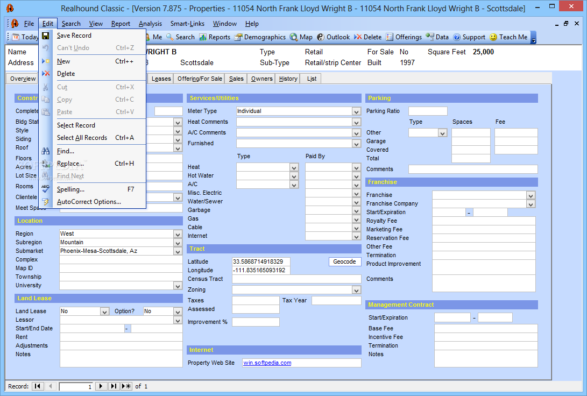Click the Today calendar toolbar icon
Screen dimensions: 587x396
[x=16, y=37]
